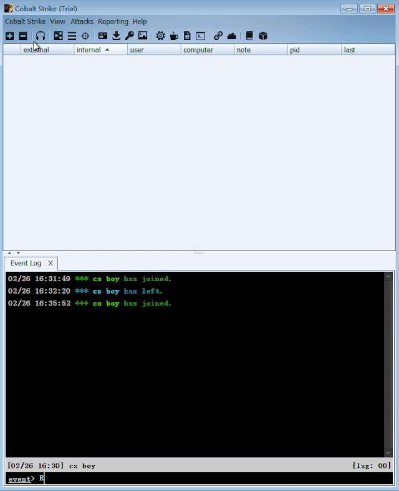Open the Attacks menu
The width and height of the screenshot is (399, 491).
(x=82, y=21)
